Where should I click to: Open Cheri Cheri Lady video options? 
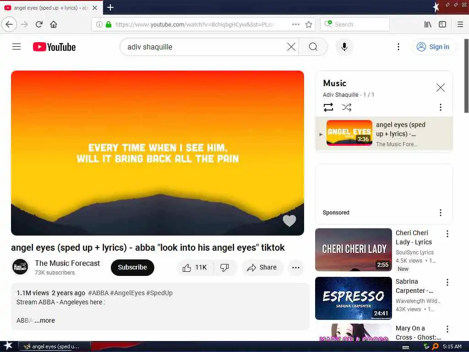[x=447, y=234]
